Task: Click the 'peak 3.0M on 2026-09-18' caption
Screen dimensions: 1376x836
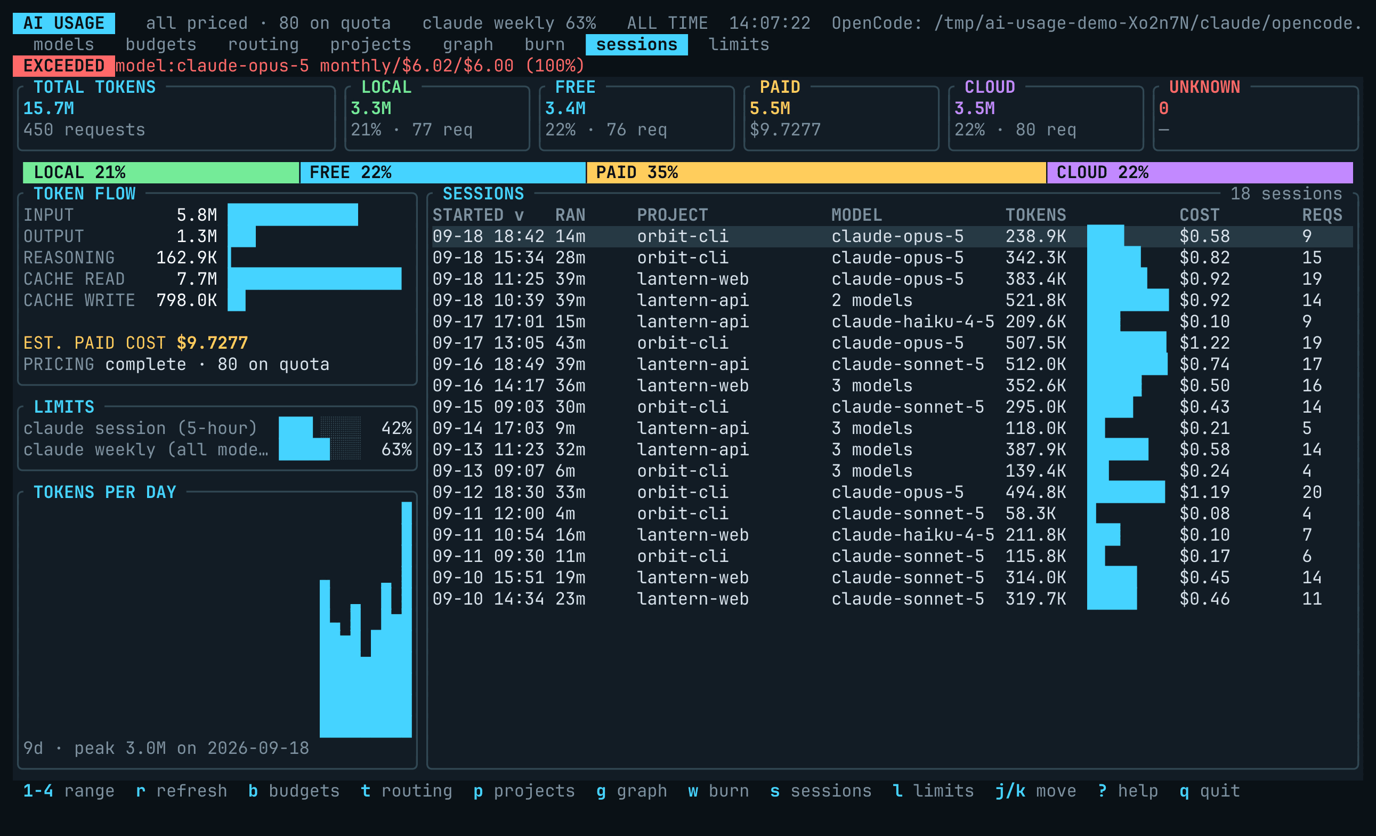Action: (191, 748)
